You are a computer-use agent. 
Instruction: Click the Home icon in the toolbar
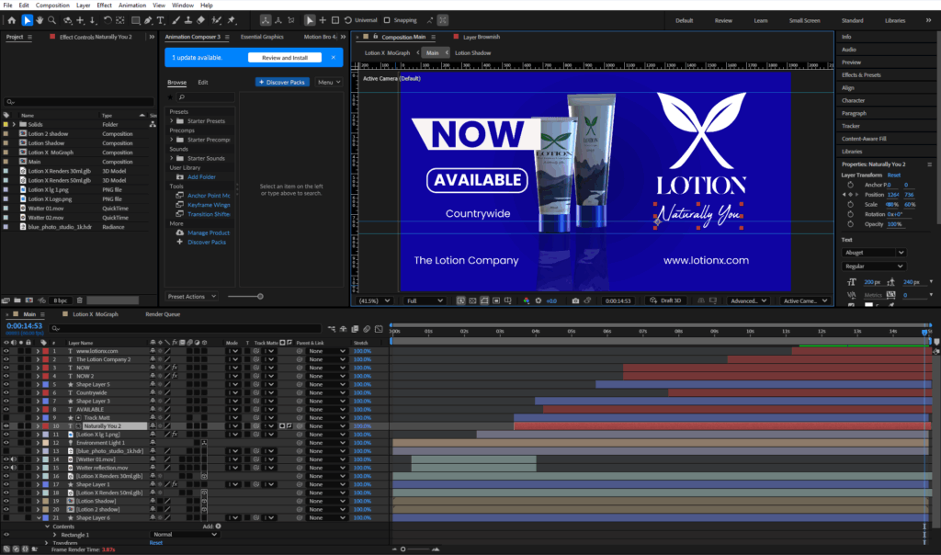point(10,20)
